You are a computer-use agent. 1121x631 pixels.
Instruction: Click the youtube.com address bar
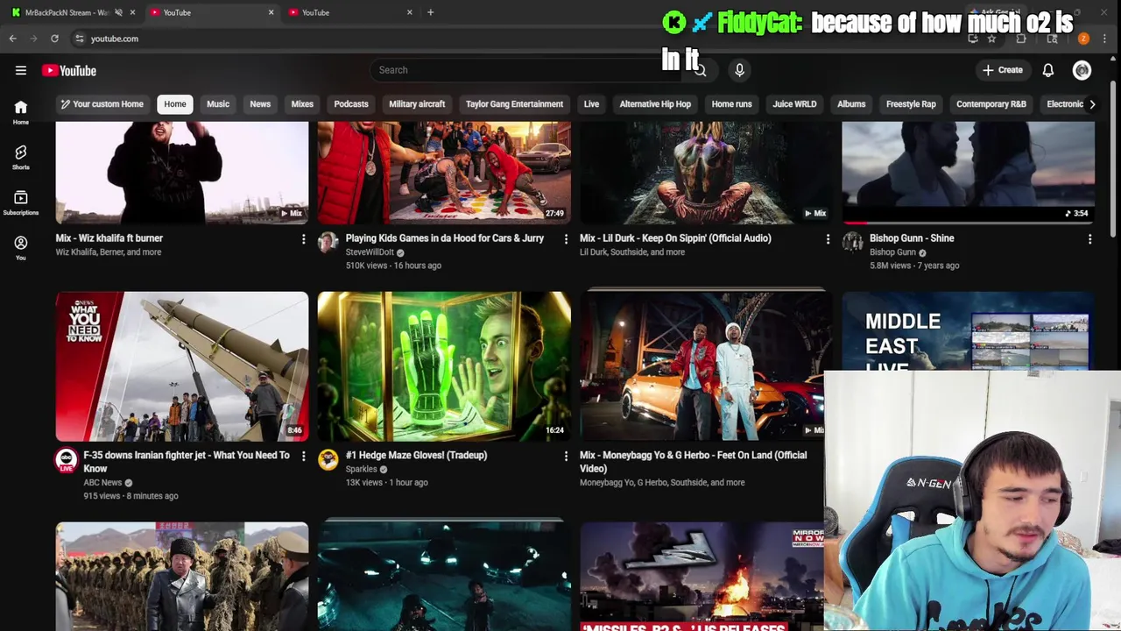click(x=517, y=39)
